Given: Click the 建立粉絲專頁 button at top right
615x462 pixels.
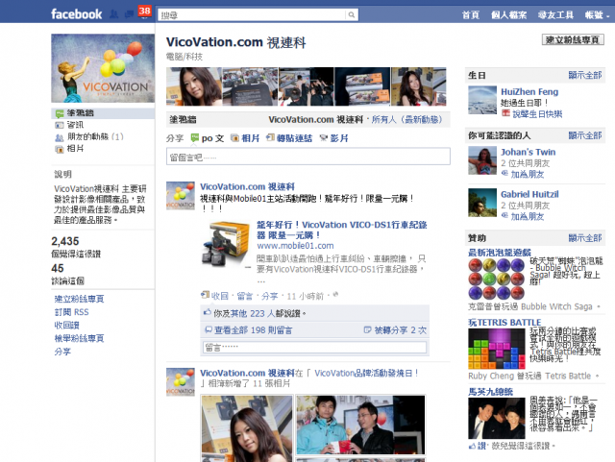Looking at the screenshot, I should click(x=573, y=39).
